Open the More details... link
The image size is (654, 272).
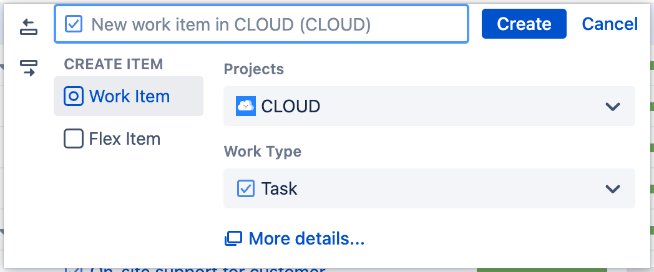[x=306, y=238]
